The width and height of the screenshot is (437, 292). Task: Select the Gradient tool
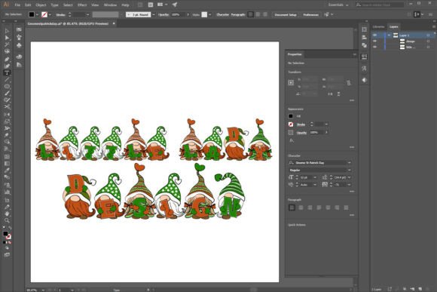pos(7,164)
